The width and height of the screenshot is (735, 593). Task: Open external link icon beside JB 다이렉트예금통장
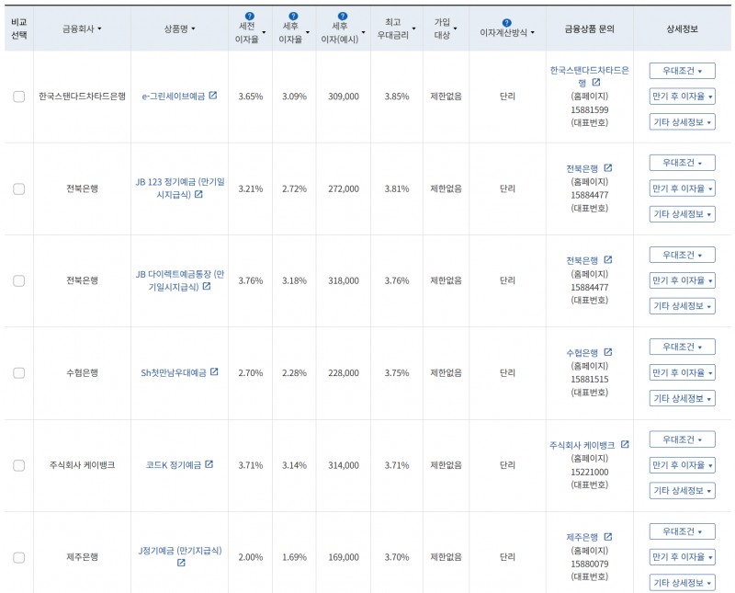coord(207,286)
